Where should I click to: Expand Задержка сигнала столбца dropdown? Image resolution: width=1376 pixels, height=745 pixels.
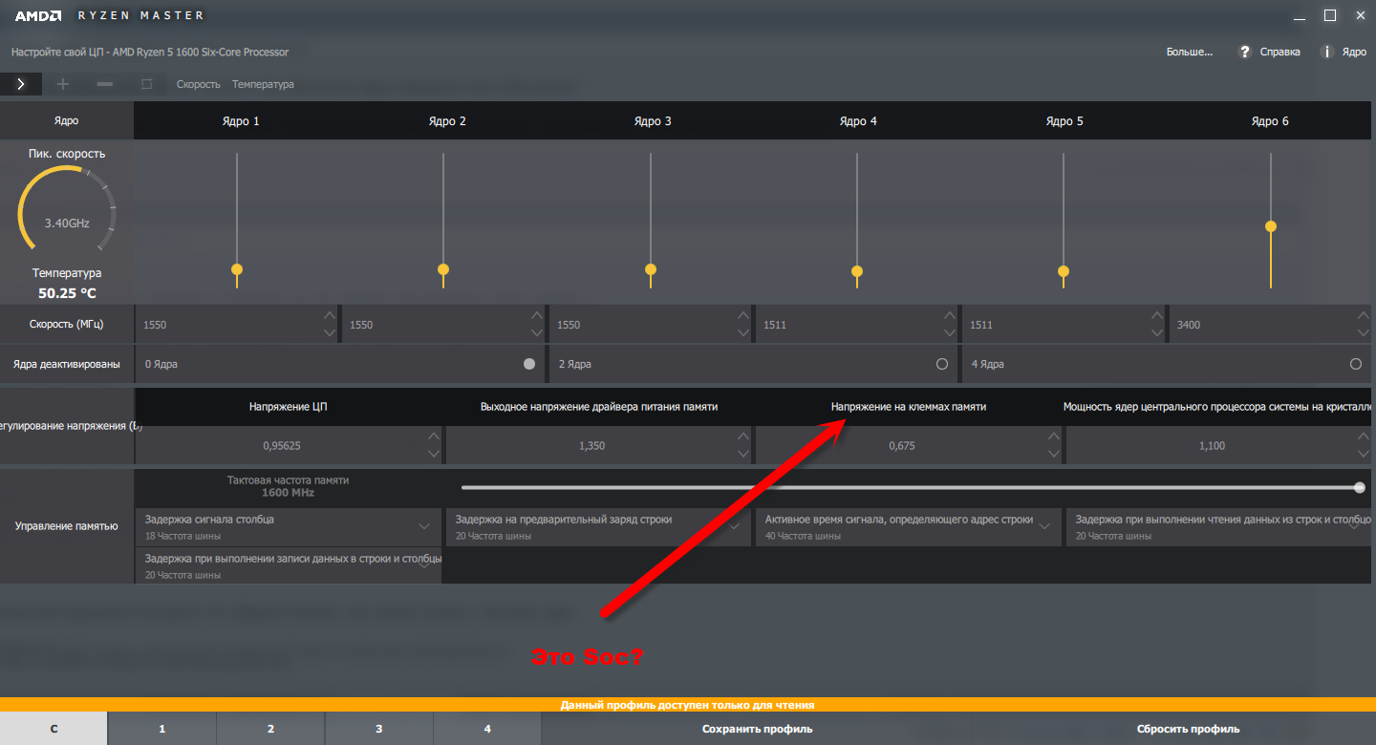click(424, 526)
